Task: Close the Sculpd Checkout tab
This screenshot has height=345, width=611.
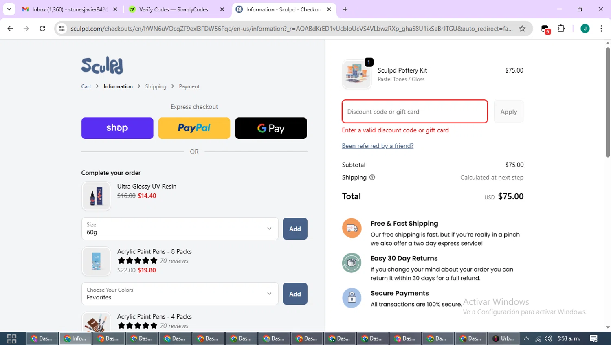Action: click(329, 9)
